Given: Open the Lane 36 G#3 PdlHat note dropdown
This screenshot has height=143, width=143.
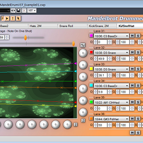Looking at the screenshot, I should [x=111, y=119].
